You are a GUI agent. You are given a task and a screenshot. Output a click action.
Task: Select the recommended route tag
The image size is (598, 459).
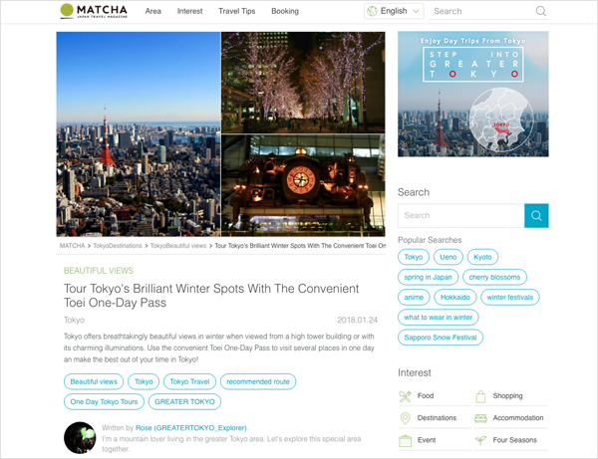(258, 381)
